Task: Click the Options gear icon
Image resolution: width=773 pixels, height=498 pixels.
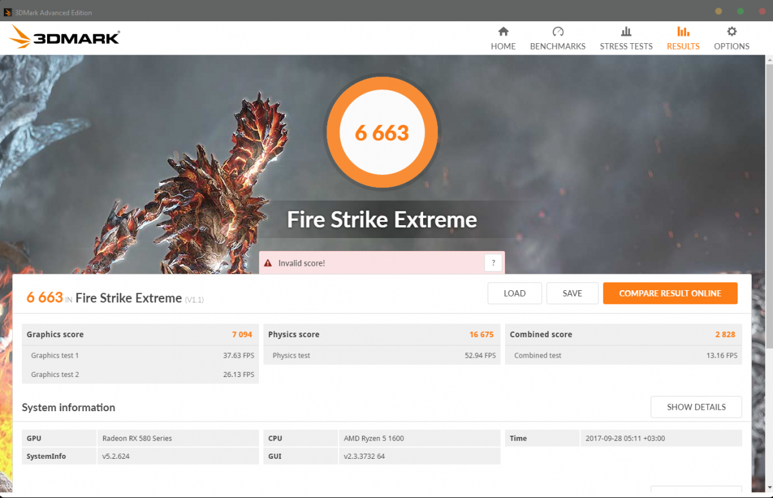Action: tap(732, 32)
